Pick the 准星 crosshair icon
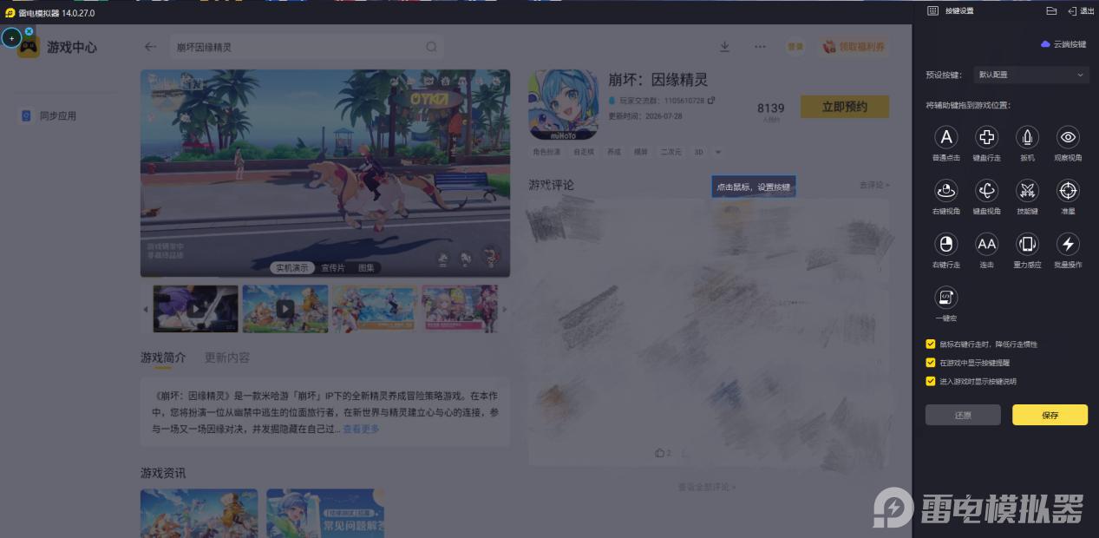Screen dimensions: 1099x538 pyautogui.click(x=1068, y=190)
